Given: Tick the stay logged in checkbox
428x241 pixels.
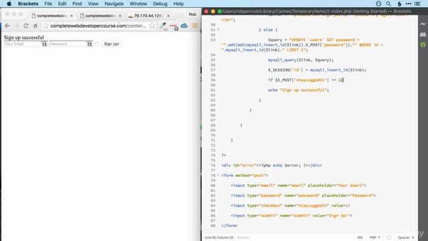Looking at the screenshot, I should click(x=97, y=44).
